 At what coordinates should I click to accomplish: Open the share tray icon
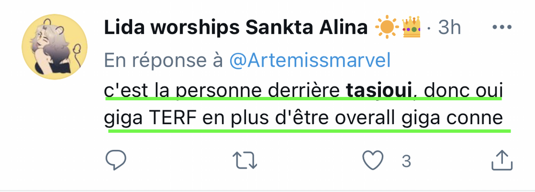click(x=502, y=159)
